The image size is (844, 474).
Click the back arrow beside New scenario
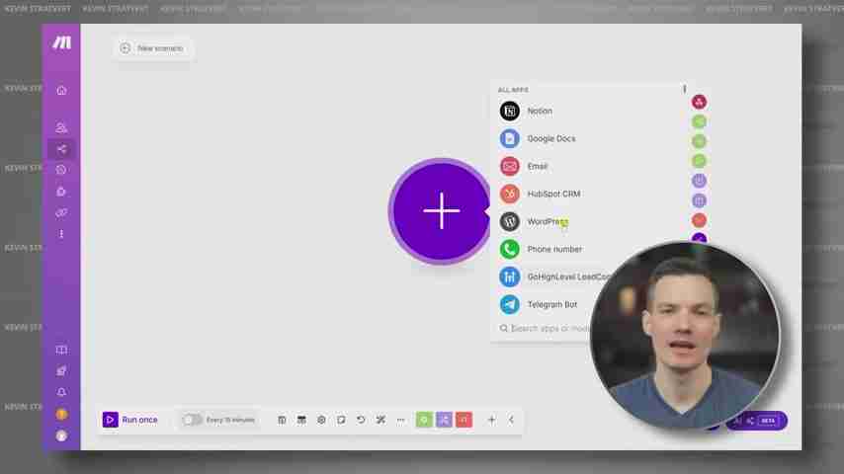pyautogui.click(x=126, y=48)
